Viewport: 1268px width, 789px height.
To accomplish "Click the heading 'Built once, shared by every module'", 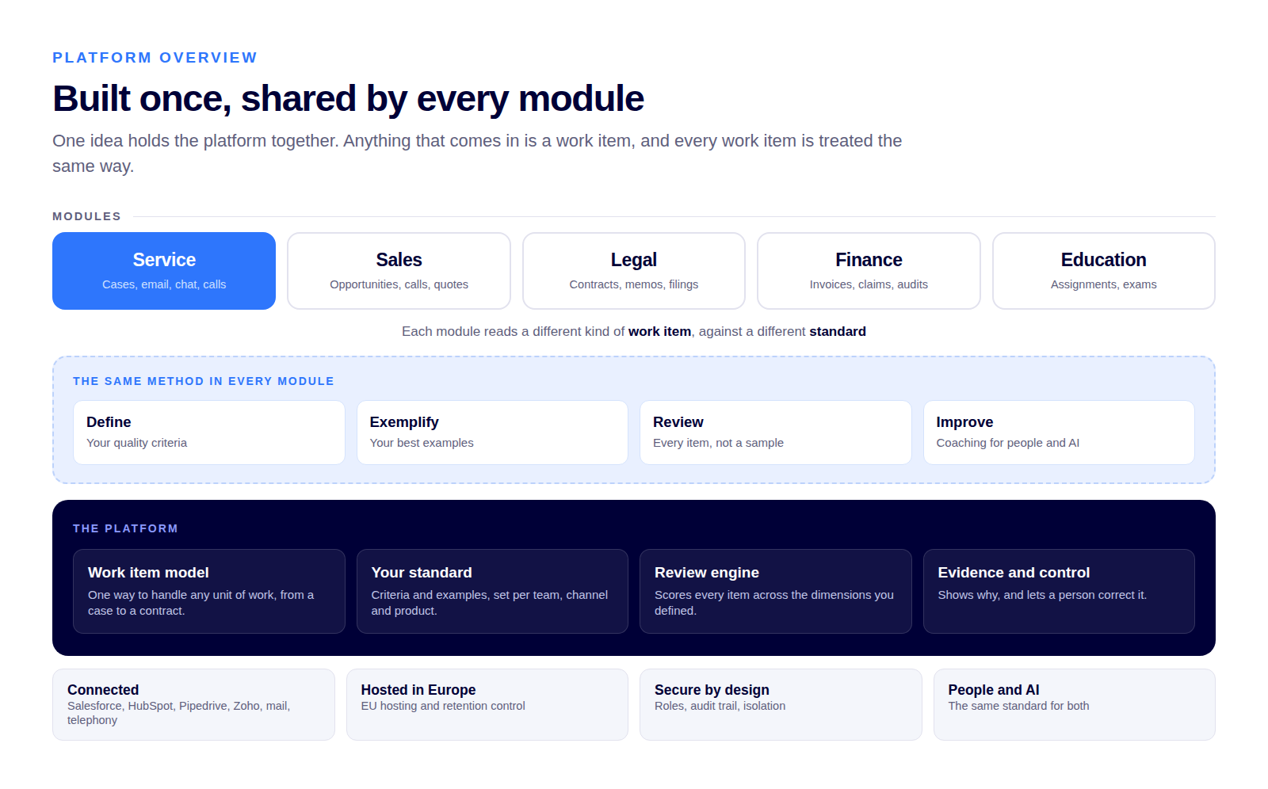I will tap(348, 99).
